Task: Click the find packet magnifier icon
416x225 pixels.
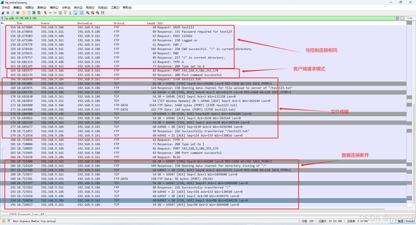Action: [45, 13]
